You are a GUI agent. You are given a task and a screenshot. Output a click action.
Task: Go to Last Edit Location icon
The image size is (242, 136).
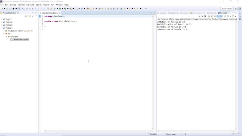tap(135, 9)
